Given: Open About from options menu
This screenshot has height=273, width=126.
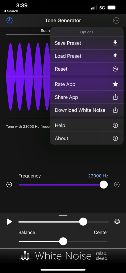Looking at the screenshot, I should (x=87, y=138).
